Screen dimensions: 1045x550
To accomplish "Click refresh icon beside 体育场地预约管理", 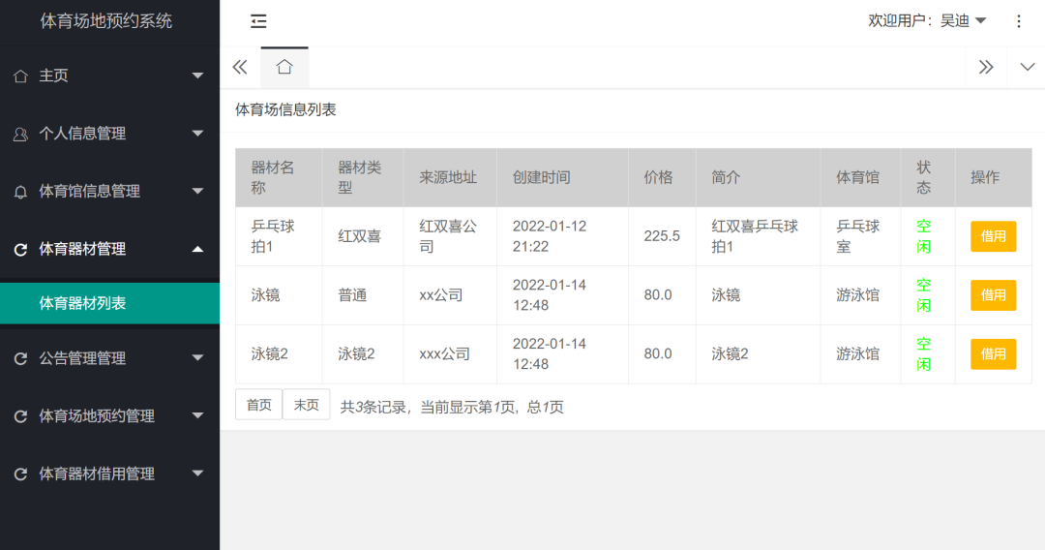I will pos(20,416).
